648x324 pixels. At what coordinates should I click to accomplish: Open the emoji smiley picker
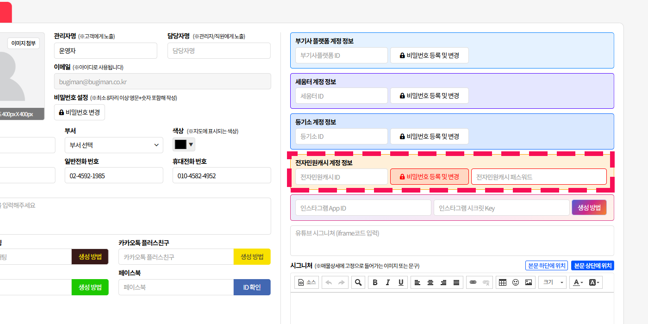[x=516, y=282]
